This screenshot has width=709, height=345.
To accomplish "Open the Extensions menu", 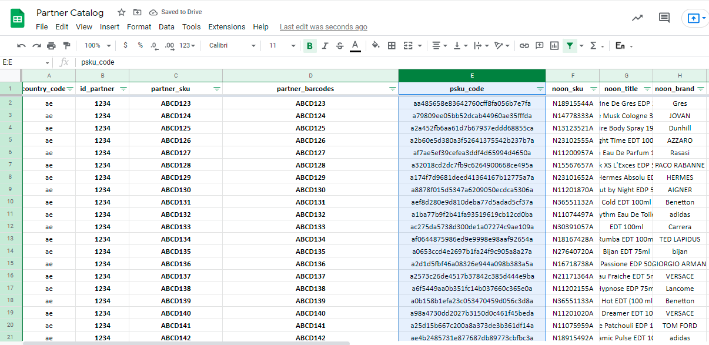I will click(227, 27).
